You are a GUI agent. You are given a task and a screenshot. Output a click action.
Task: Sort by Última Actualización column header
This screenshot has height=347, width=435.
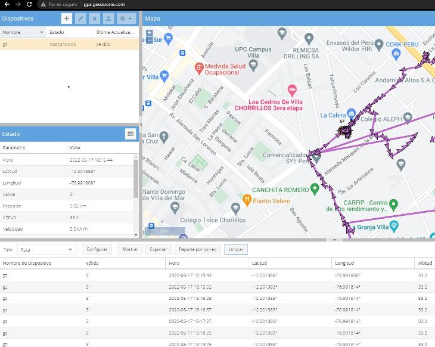pyautogui.click(x=116, y=32)
